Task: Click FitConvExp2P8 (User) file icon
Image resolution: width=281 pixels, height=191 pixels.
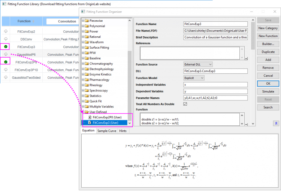Action: 90,117
